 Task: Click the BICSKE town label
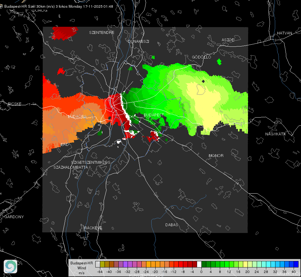coord(14,104)
